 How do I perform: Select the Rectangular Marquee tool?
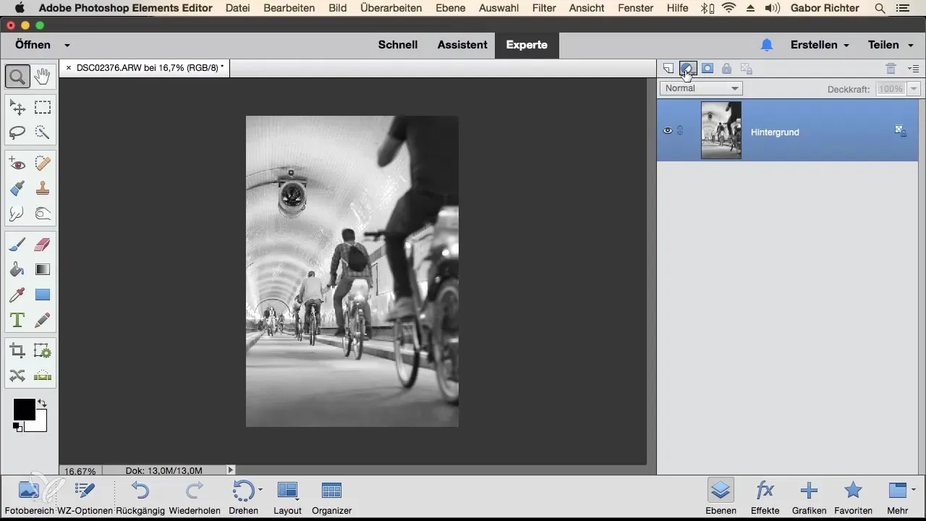point(43,108)
